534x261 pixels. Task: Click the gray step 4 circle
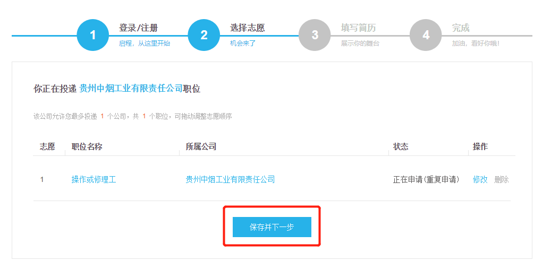coord(426,35)
